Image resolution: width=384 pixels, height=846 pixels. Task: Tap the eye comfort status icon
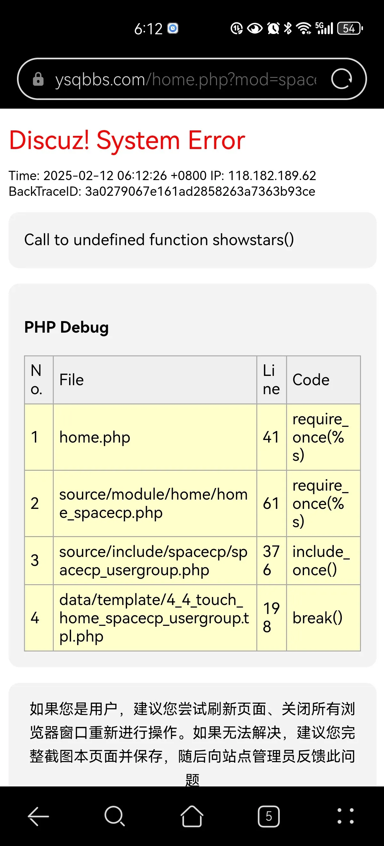click(255, 28)
